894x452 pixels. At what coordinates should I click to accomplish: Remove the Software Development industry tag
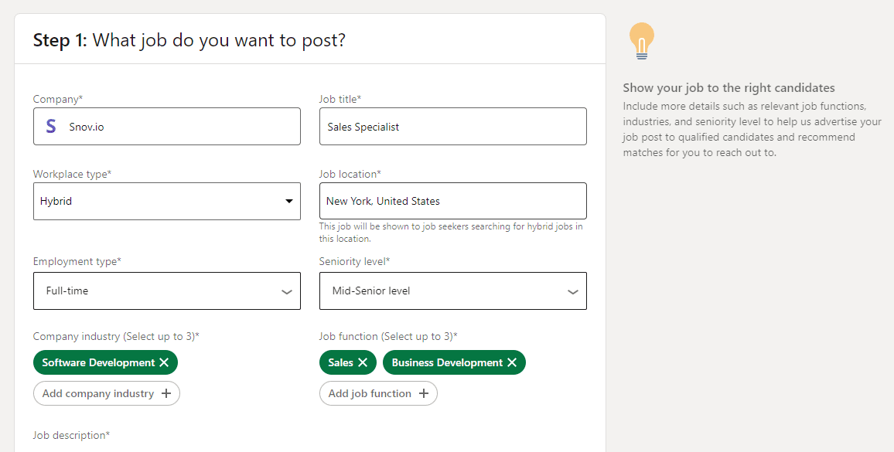click(x=164, y=362)
